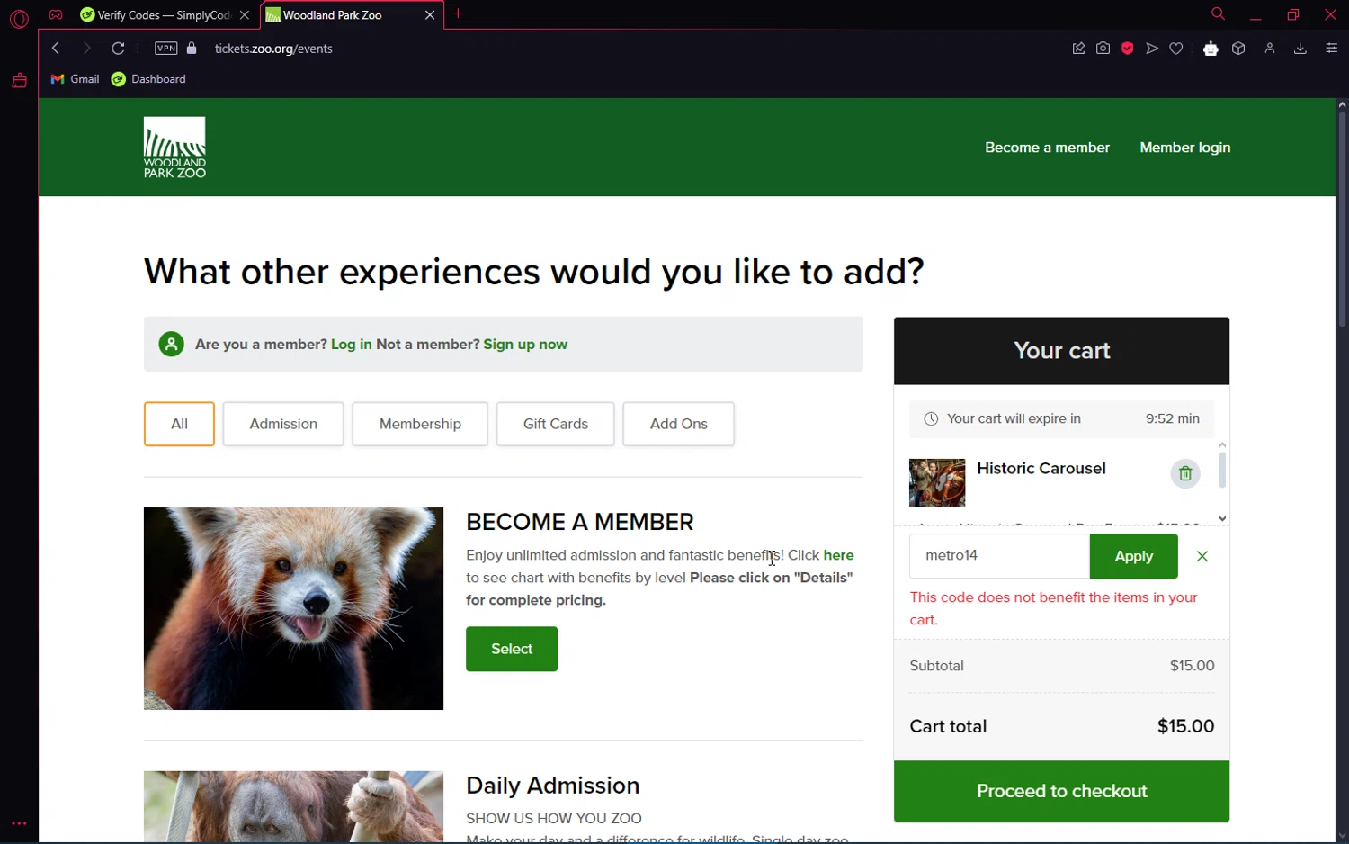The image size is (1349, 844).
Task: Click the 'here' benefits chart link
Action: [x=838, y=555]
